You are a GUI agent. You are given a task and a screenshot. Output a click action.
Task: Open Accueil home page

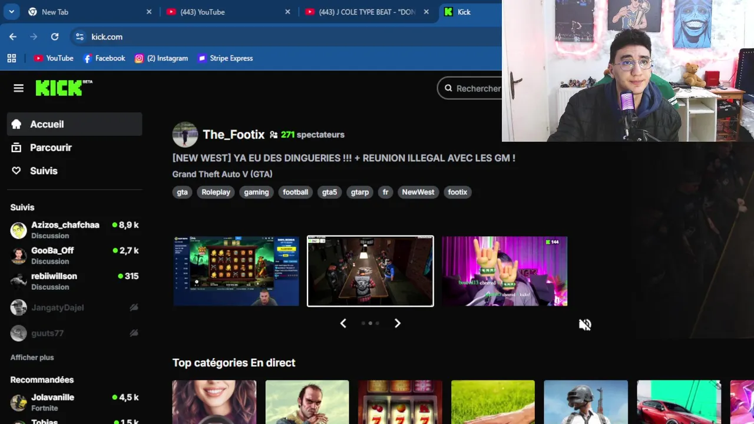[x=74, y=124]
